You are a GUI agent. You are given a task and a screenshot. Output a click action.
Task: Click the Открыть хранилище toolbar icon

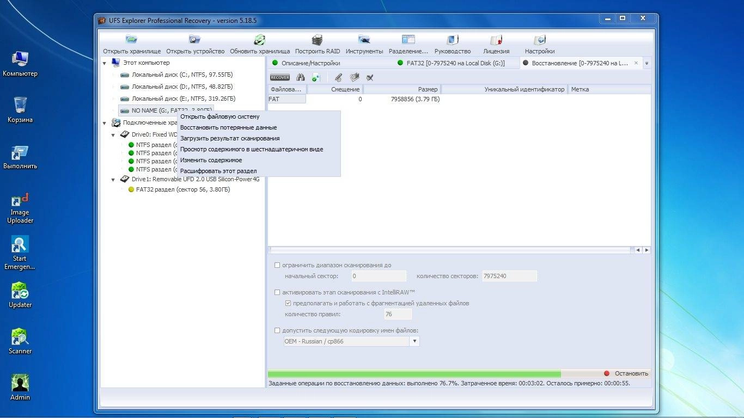(x=132, y=40)
